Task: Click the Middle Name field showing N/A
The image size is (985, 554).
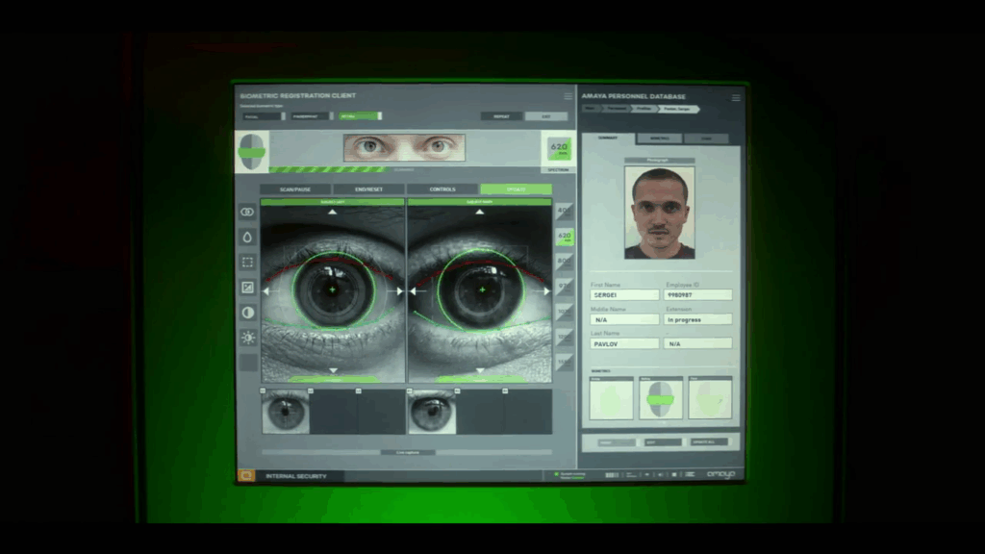Action: (x=624, y=319)
